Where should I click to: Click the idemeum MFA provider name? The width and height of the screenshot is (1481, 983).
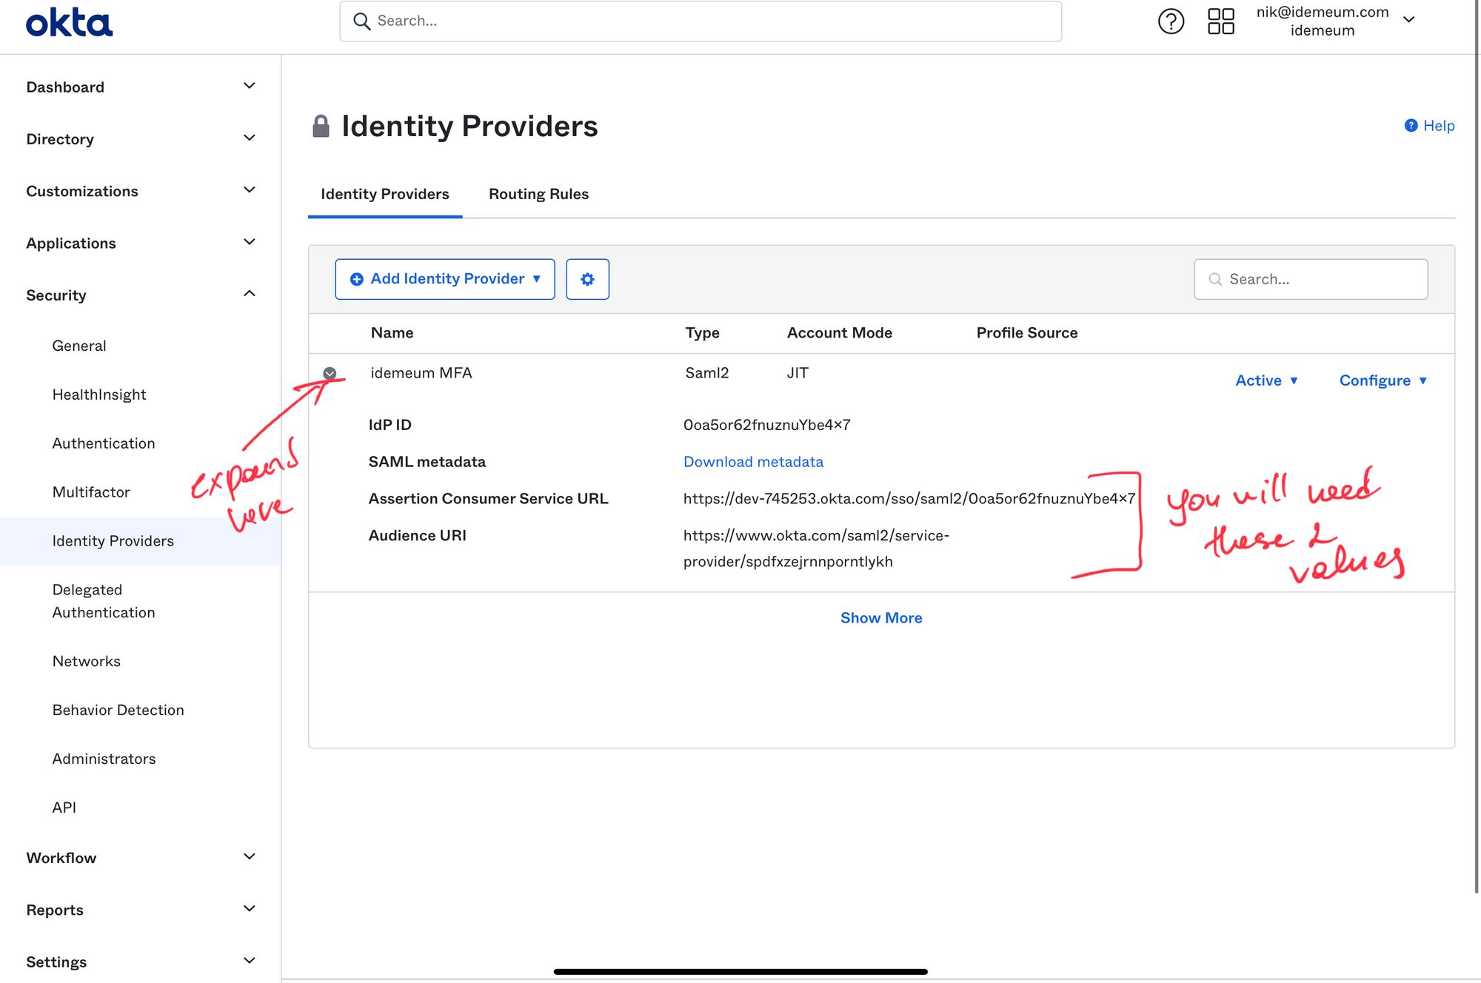coord(421,373)
